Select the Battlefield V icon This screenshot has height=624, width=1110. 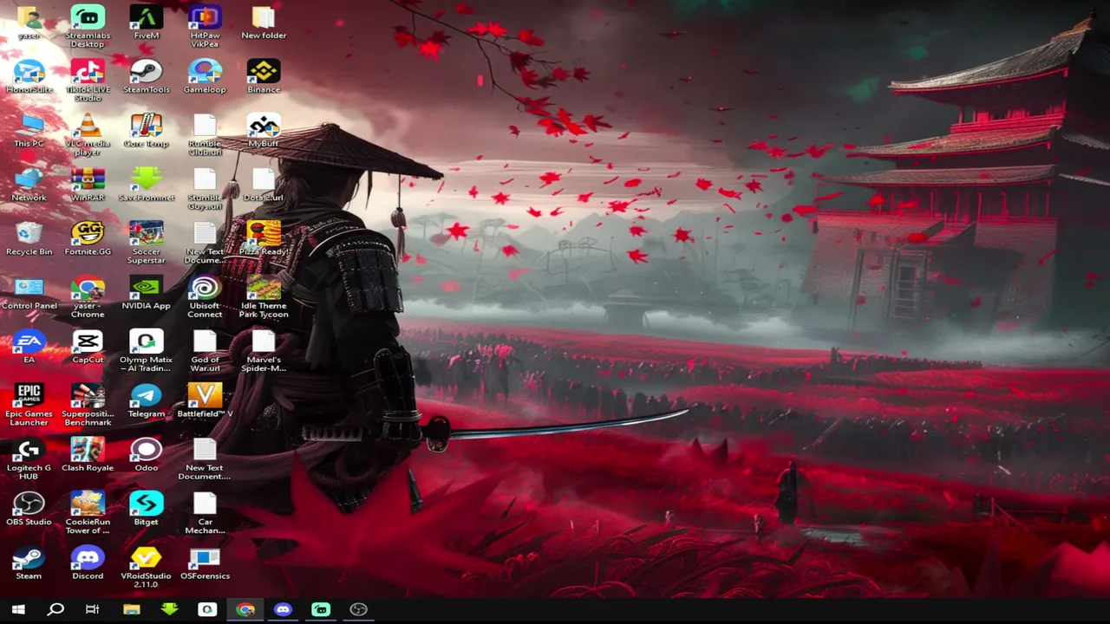205,400
